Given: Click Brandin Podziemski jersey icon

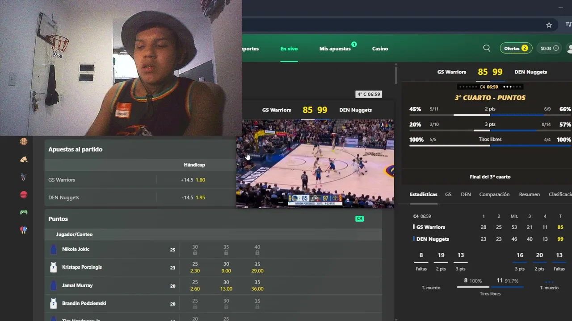Looking at the screenshot, I should coord(54,303).
